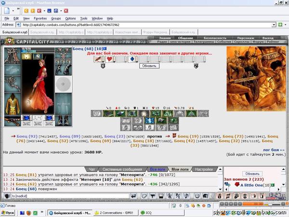Screen dimensions: 289x217
Task: Click the belt equipment slot
Action: 13,121
